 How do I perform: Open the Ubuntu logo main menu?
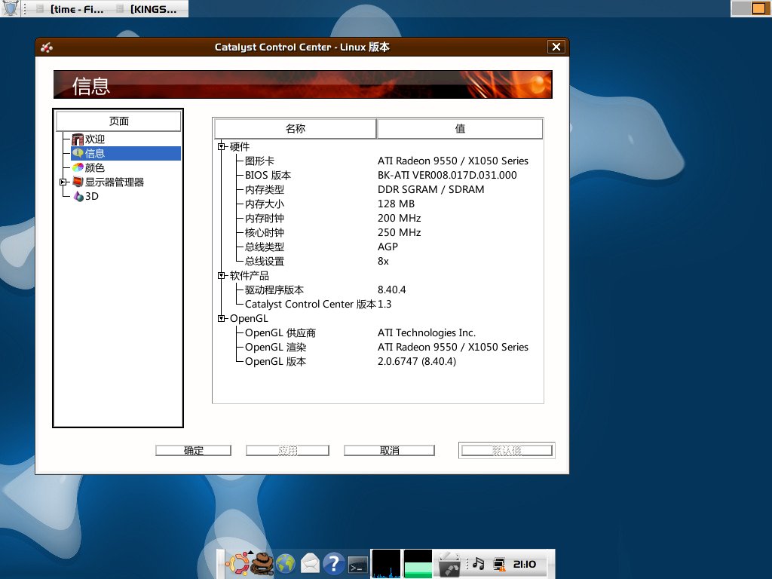237,564
